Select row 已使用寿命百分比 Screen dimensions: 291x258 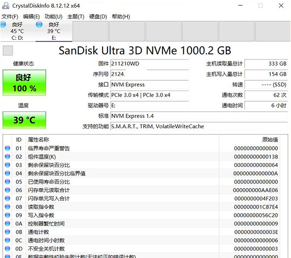(x=142, y=182)
